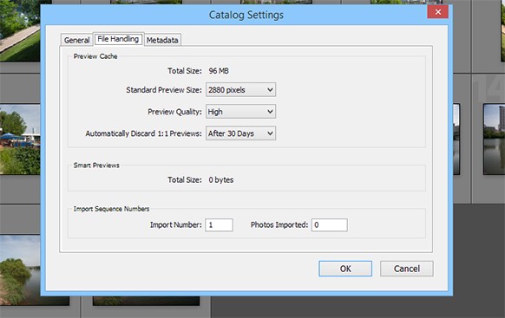This screenshot has width=505, height=318.
Task: Open the Standard Preview Size dropdown
Action: click(240, 90)
